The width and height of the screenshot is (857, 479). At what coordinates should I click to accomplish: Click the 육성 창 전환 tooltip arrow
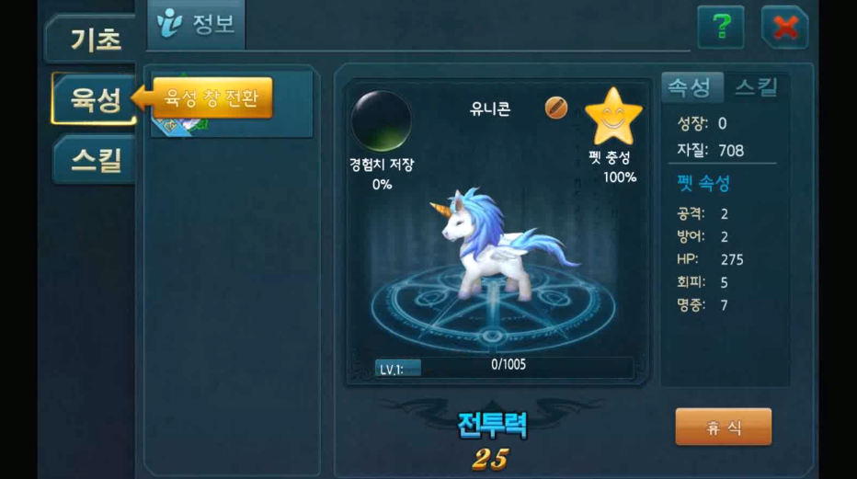202,97
